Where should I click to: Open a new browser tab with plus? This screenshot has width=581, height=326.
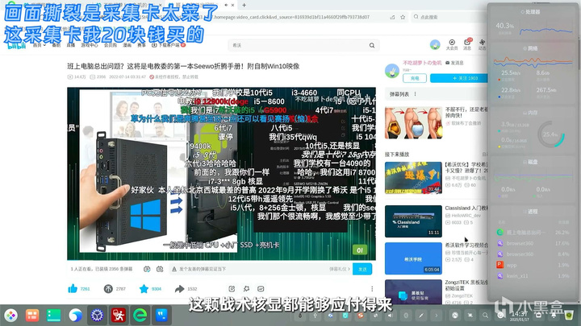pos(244,5)
